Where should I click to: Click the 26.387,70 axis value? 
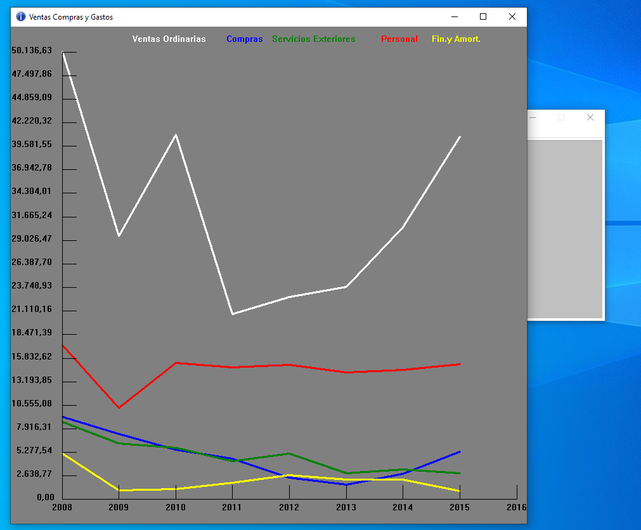click(32, 262)
